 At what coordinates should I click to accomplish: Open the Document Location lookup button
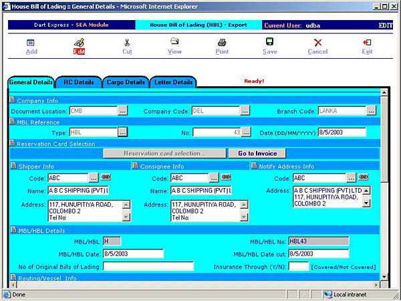(122, 110)
